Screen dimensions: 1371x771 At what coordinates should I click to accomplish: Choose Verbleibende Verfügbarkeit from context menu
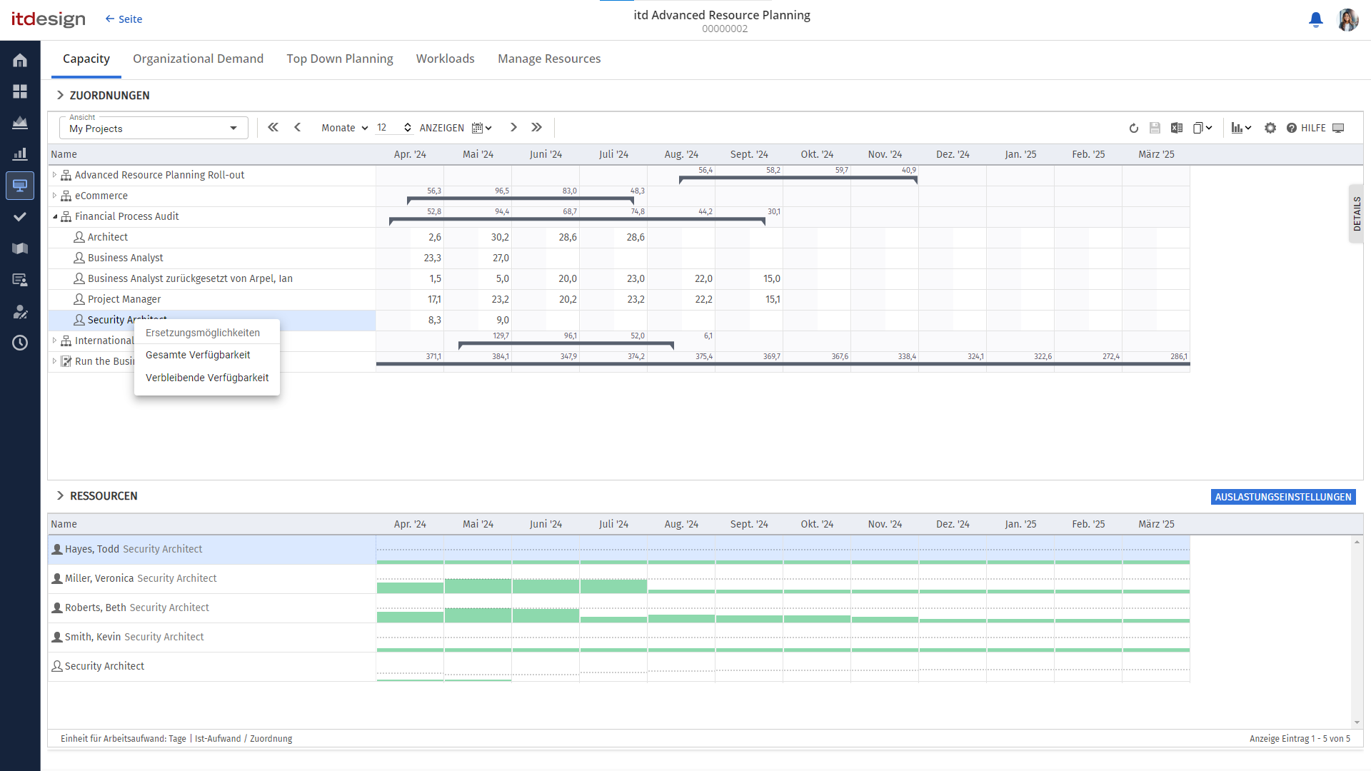coord(207,378)
